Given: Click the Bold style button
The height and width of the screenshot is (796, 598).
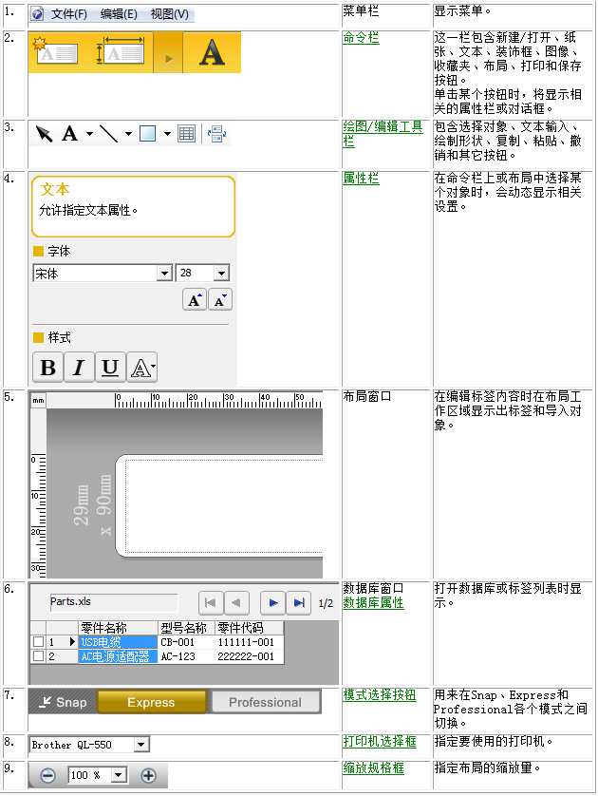Looking at the screenshot, I should point(47,368).
